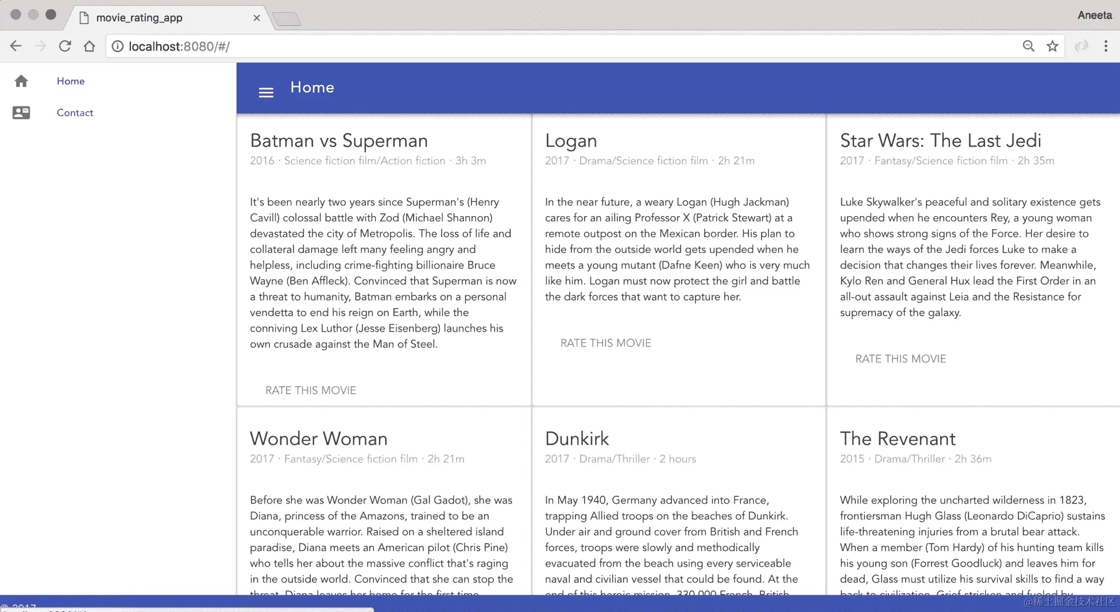Image resolution: width=1120 pixels, height=612 pixels.
Task: Click the Logan description paragraph
Action: tap(678, 249)
